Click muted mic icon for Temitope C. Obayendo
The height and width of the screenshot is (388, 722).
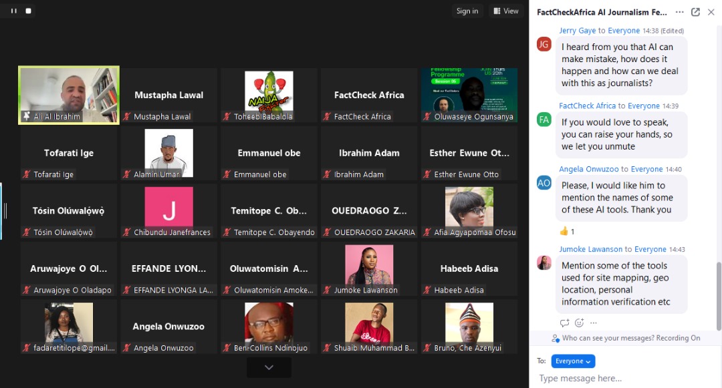(227, 232)
